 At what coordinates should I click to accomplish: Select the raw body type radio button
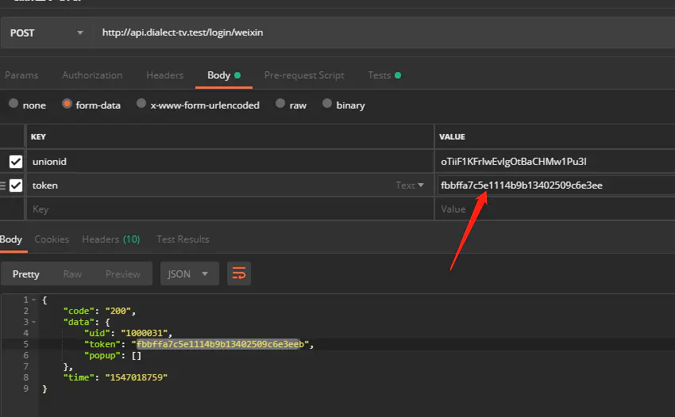[280, 103]
